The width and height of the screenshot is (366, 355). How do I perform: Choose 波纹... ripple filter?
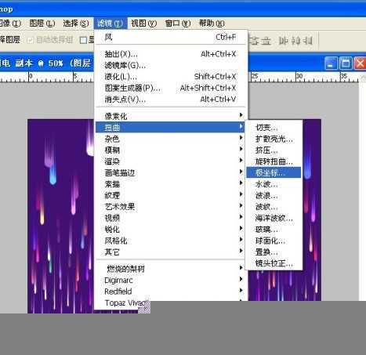274,207
